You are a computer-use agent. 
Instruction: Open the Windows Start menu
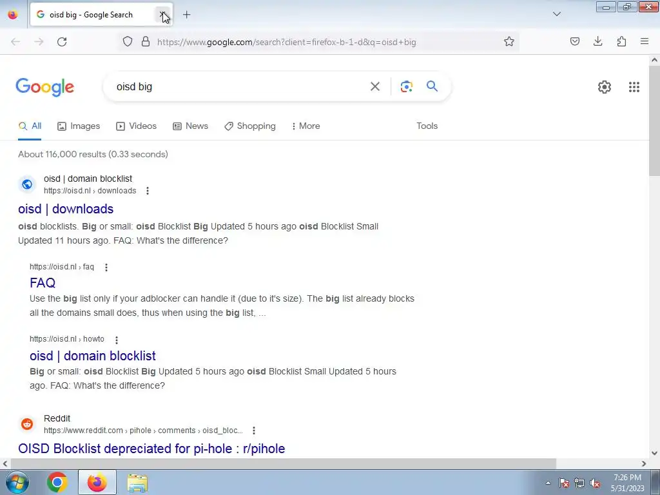click(x=17, y=482)
